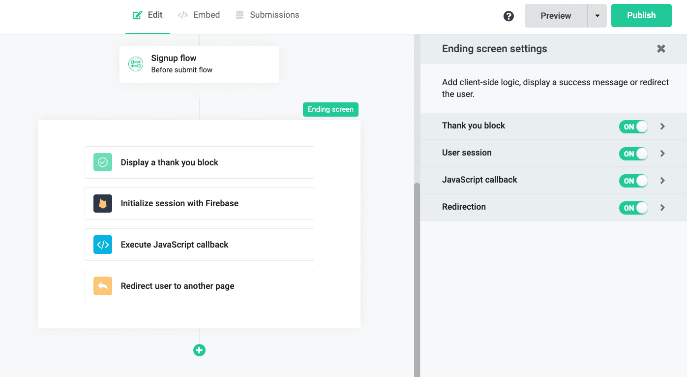Viewport: 687px width, 377px height.
Task: Open the Preview dropdown arrow
Action: tap(597, 16)
